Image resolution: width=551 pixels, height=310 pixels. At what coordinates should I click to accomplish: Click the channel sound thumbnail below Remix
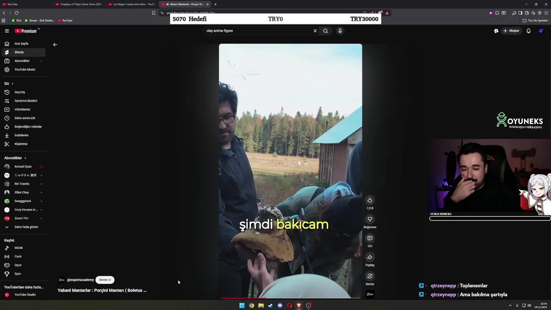(x=370, y=294)
